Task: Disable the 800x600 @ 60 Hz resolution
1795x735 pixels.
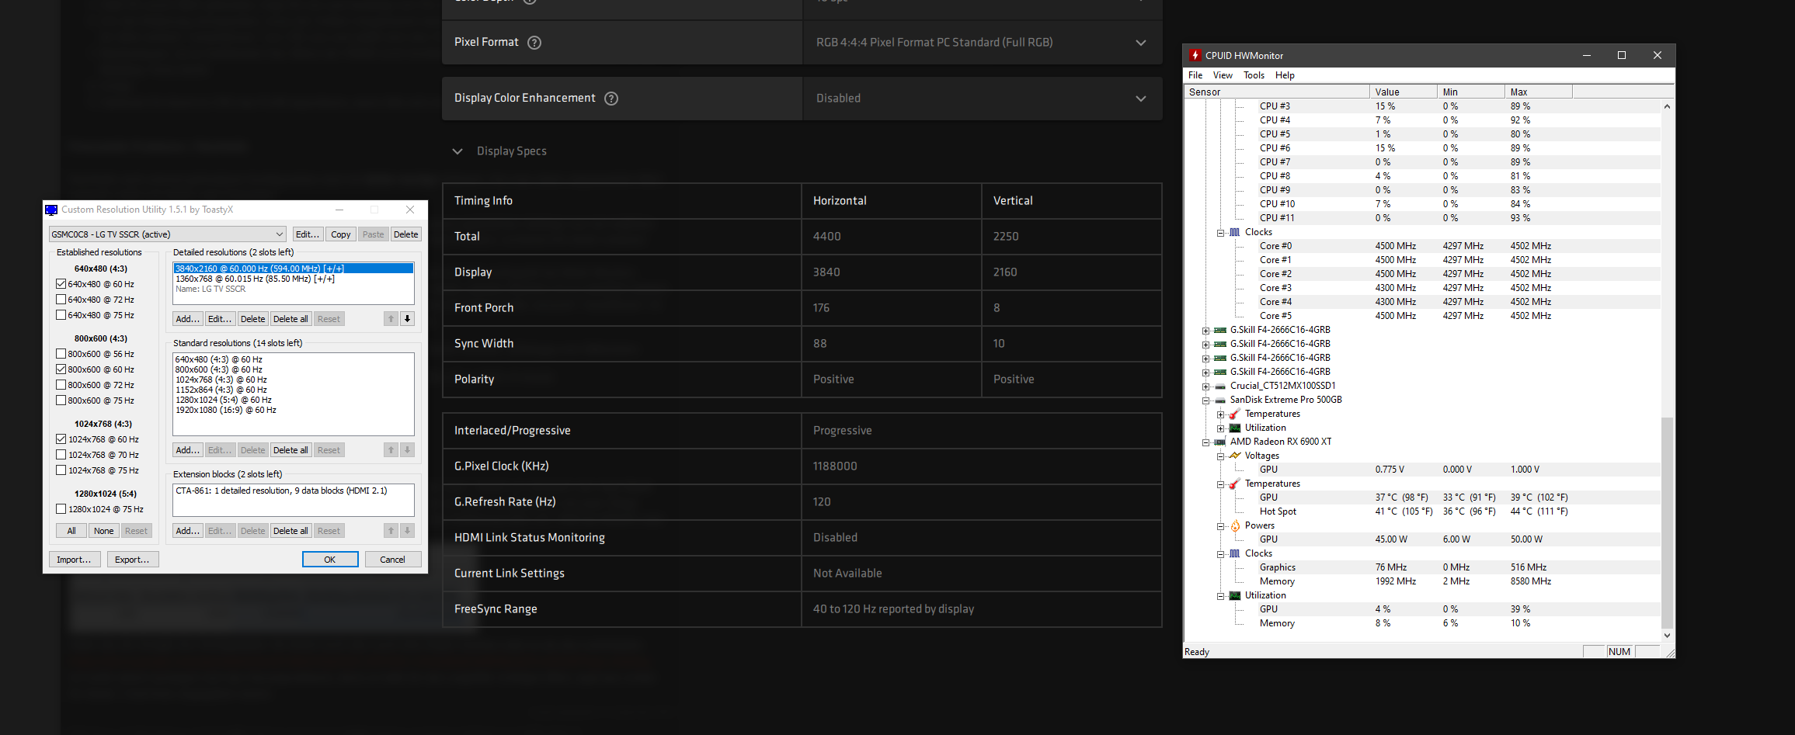Action: point(61,369)
